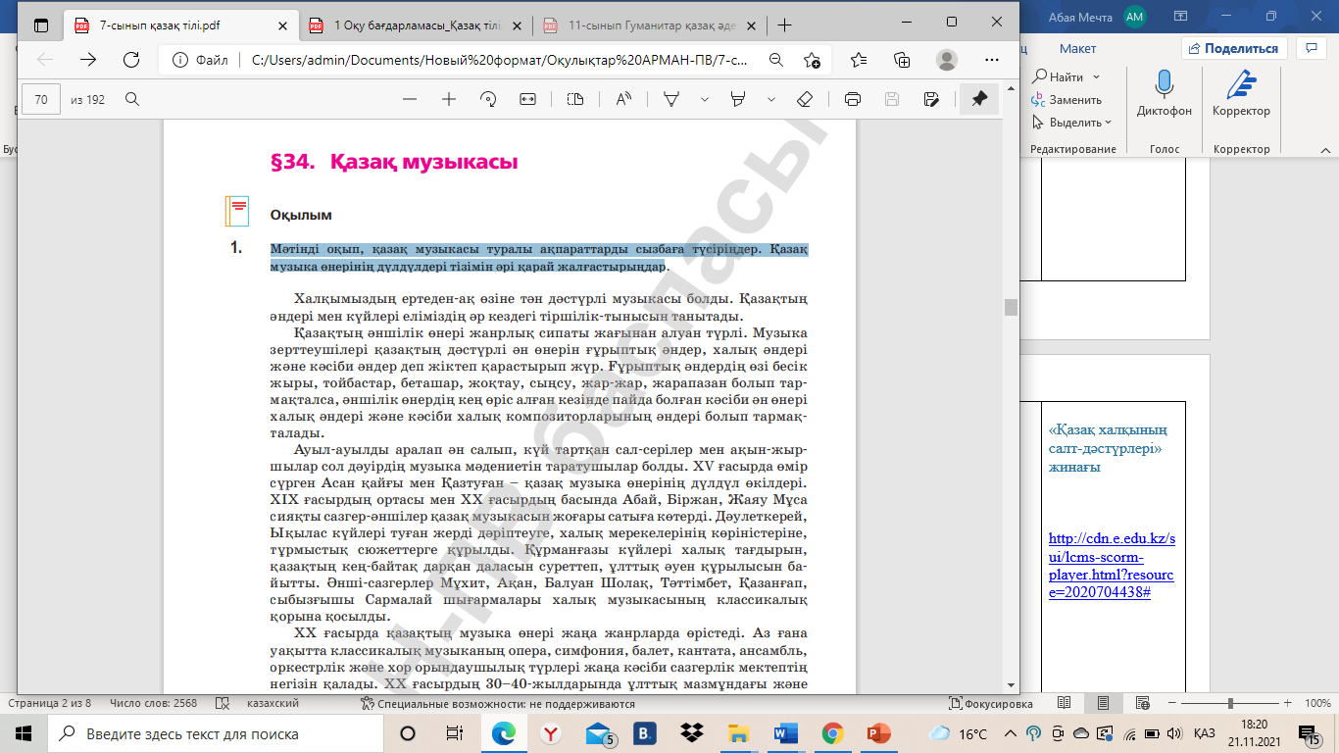Click the PDF Save as icon
This screenshot has width=1339, height=753.
click(931, 99)
